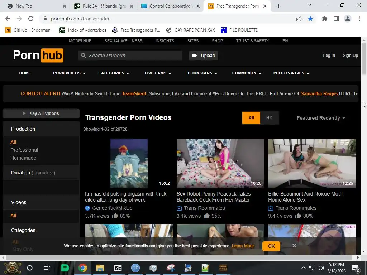This screenshot has width=367, height=275.
Task: Open the SITES top link
Action: coord(193,41)
